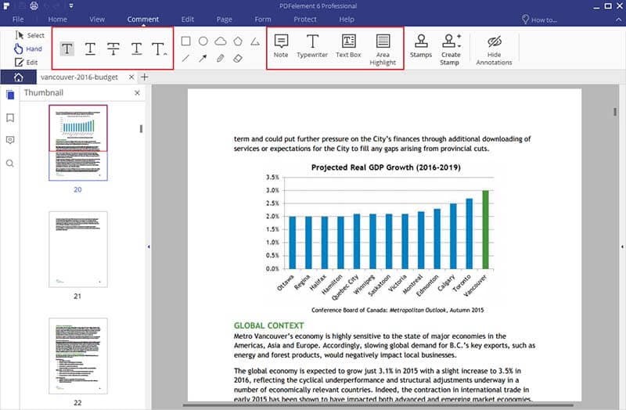The image size is (626, 410).
Task: Click the How to... search box
Action: [x=540, y=20]
